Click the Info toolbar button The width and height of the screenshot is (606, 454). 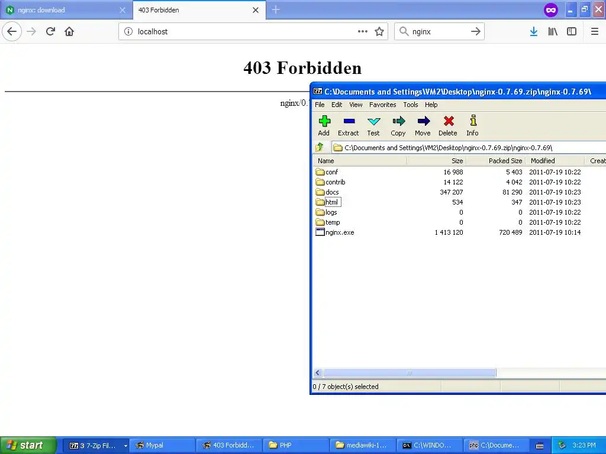coord(472,126)
